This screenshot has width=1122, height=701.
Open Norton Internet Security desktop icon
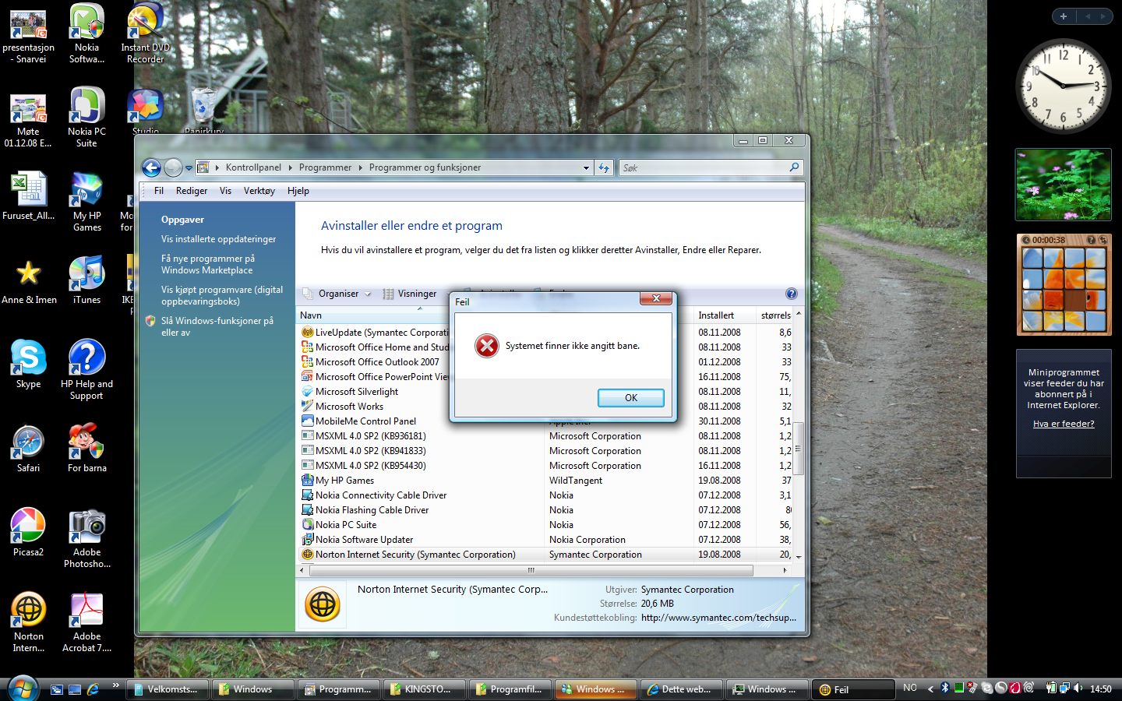(29, 622)
